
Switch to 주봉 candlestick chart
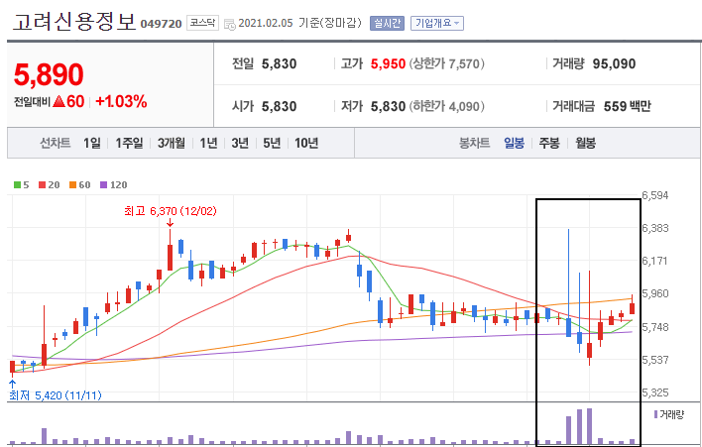[x=549, y=143]
